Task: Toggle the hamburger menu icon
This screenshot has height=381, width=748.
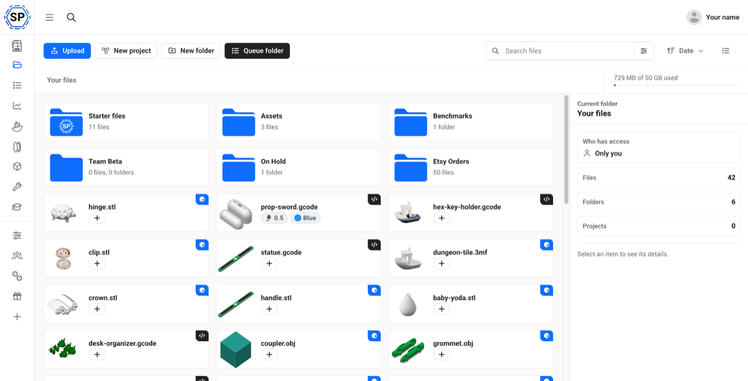Action: tap(50, 18)
